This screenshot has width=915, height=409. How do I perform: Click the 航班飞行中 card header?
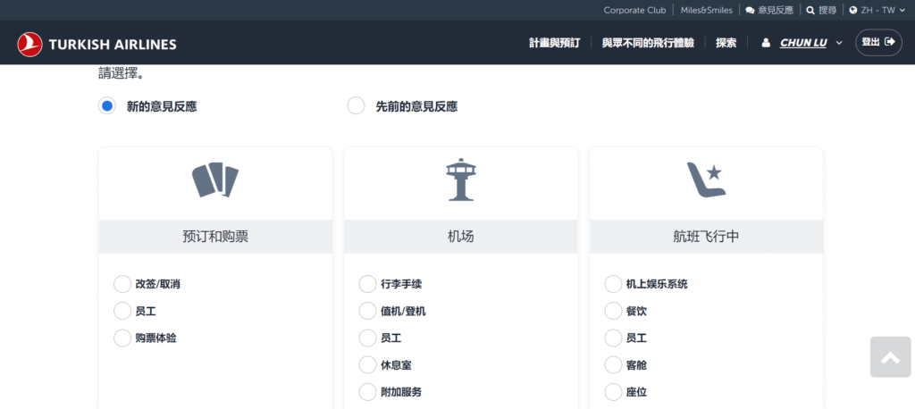pos(706,237)
